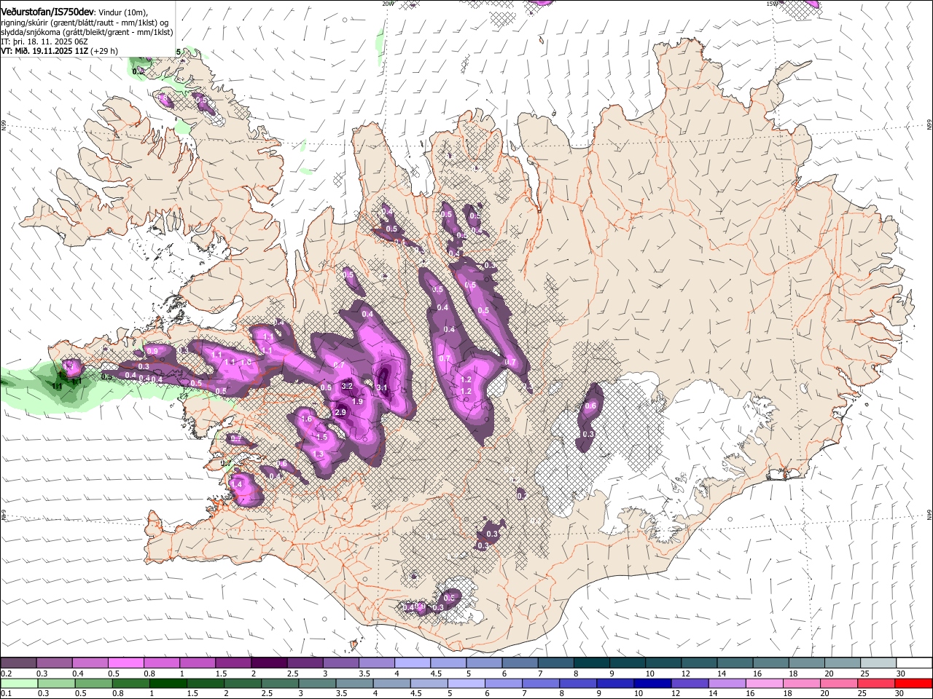Select the bottom legend swatch between 1 and 1.5

click(168, 683)
